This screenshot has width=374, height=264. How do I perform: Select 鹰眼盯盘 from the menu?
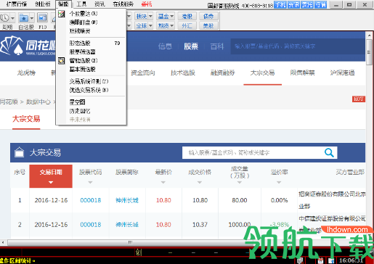(84, 22)
